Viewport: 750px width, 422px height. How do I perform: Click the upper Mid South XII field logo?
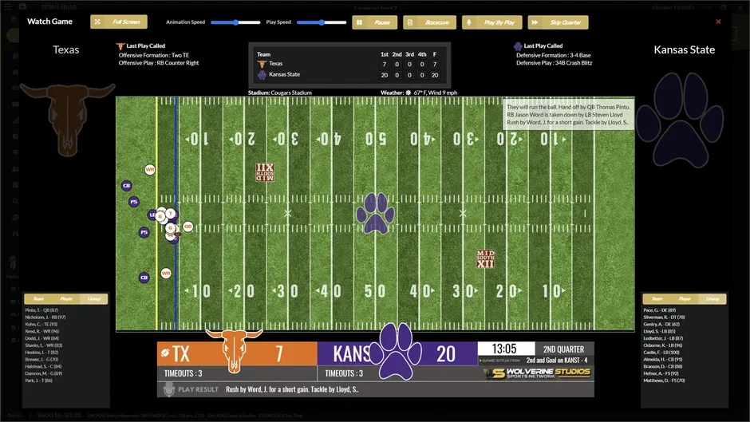point(265,172)
